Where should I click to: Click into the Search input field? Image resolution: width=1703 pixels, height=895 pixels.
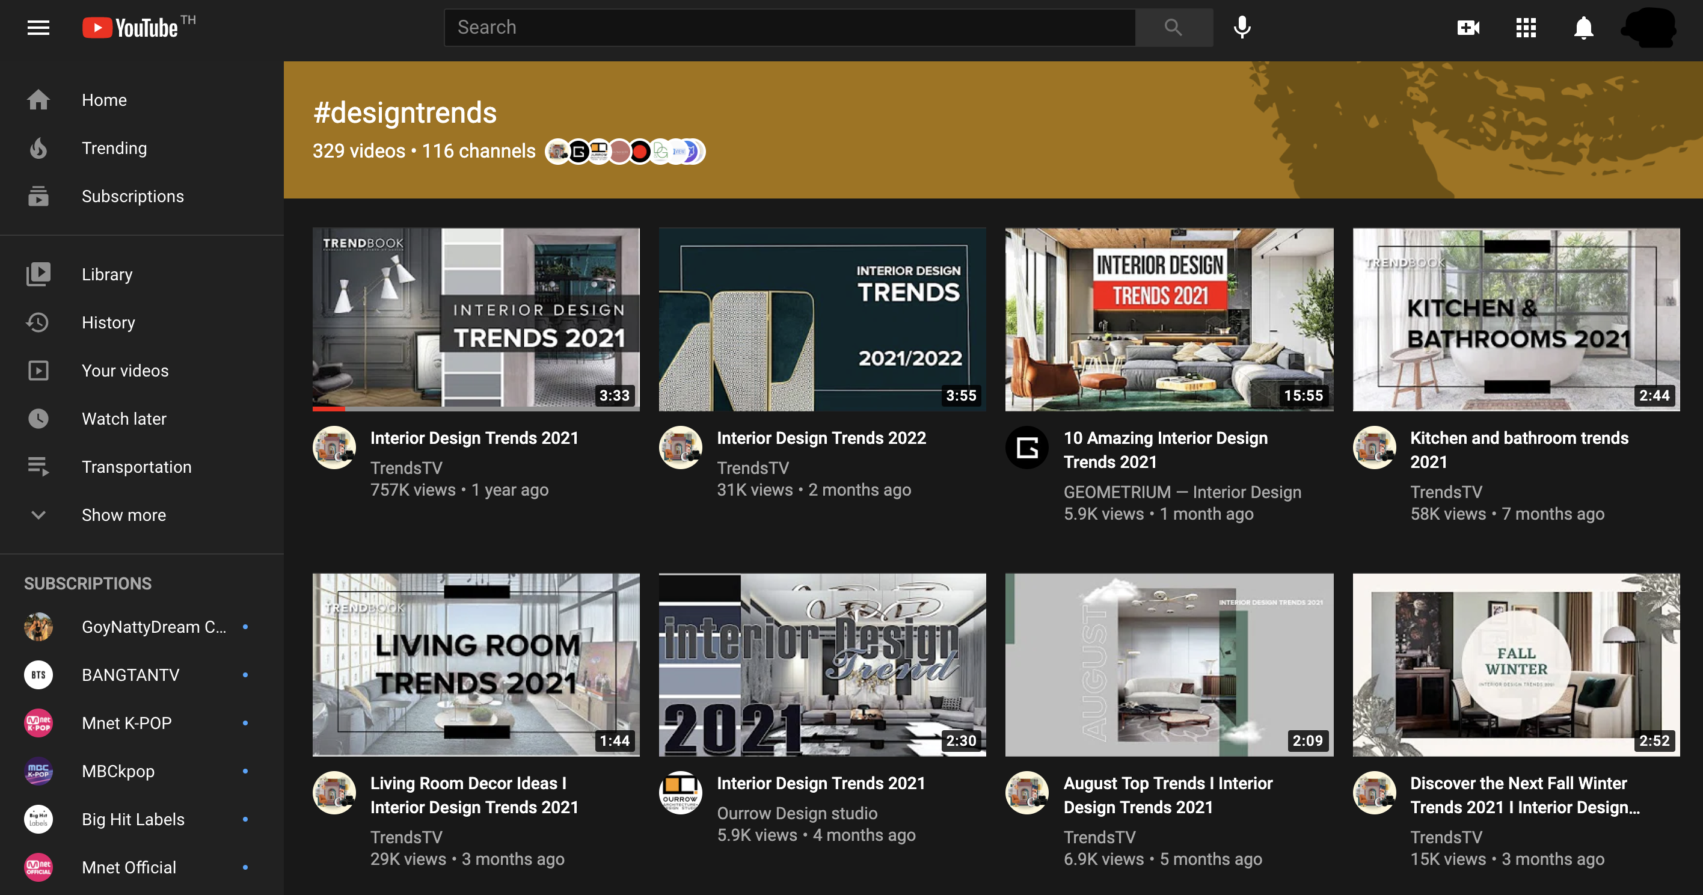(790, 28)
